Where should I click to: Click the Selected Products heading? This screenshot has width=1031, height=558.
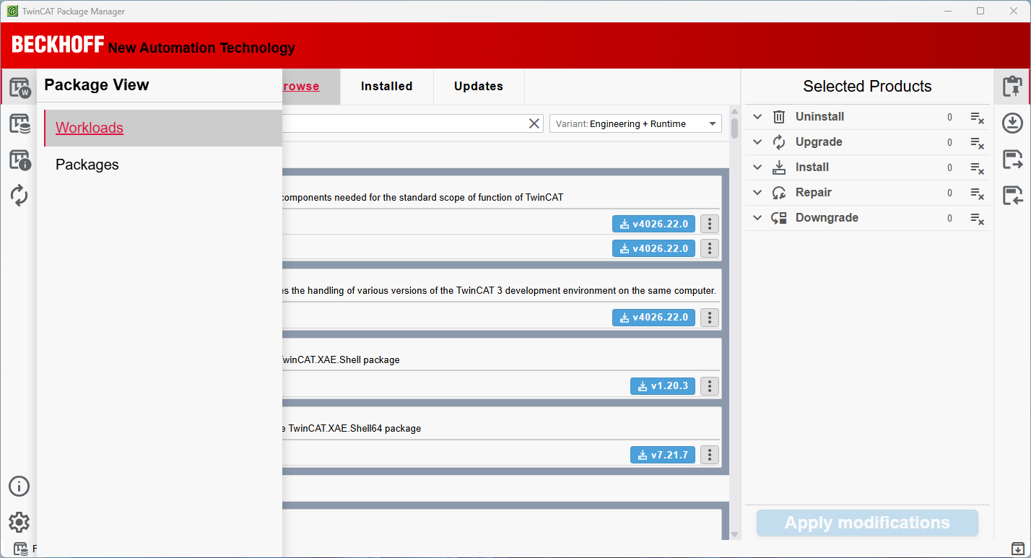pos(867,87)
